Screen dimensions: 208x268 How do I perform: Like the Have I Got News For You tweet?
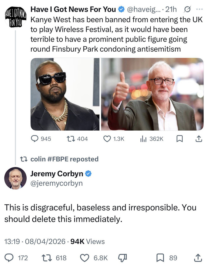point(107,139)
